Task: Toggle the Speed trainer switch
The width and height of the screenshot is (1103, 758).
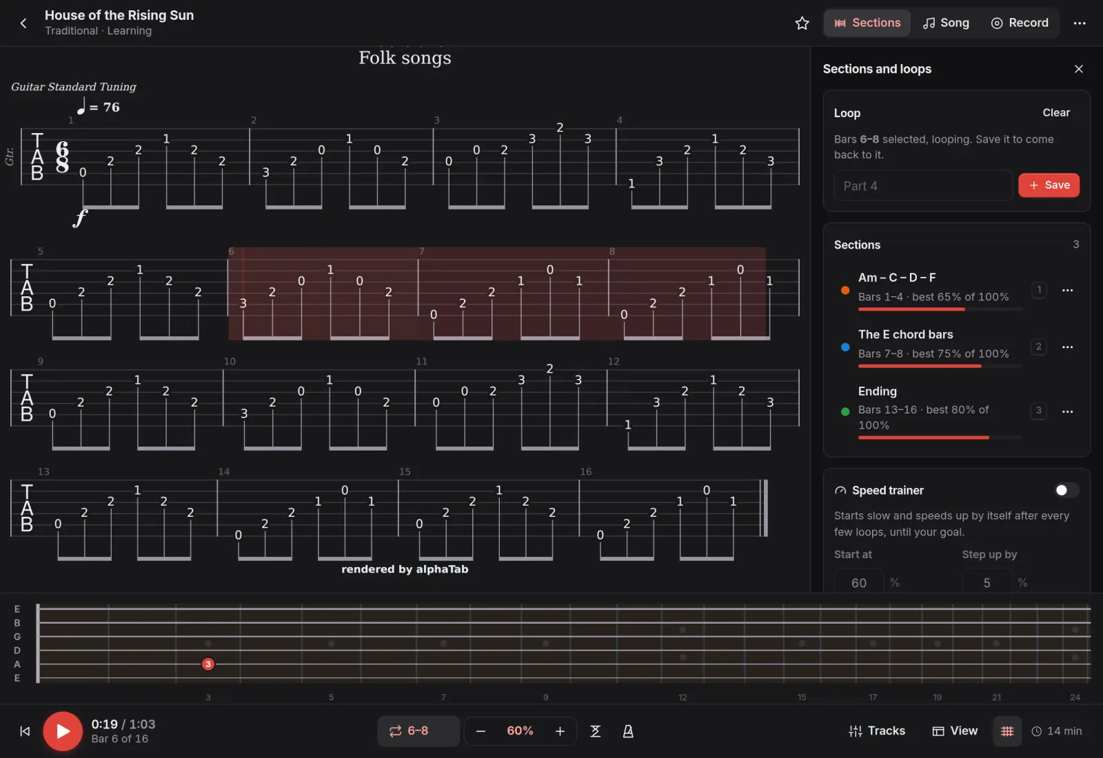Action: 1066,490
